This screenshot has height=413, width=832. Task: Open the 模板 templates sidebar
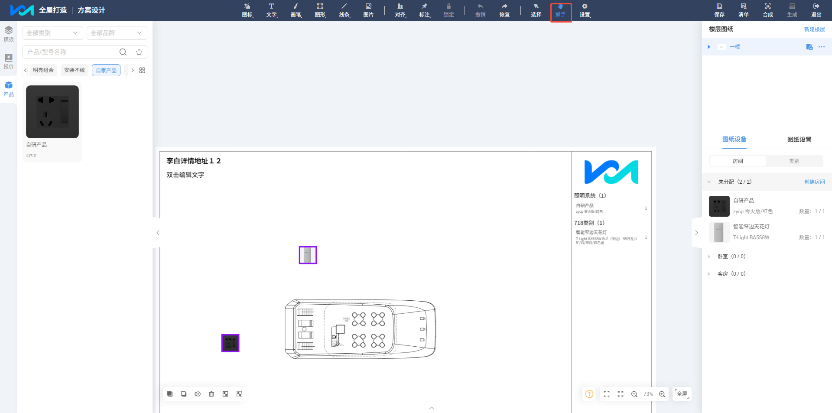(9, 34)
